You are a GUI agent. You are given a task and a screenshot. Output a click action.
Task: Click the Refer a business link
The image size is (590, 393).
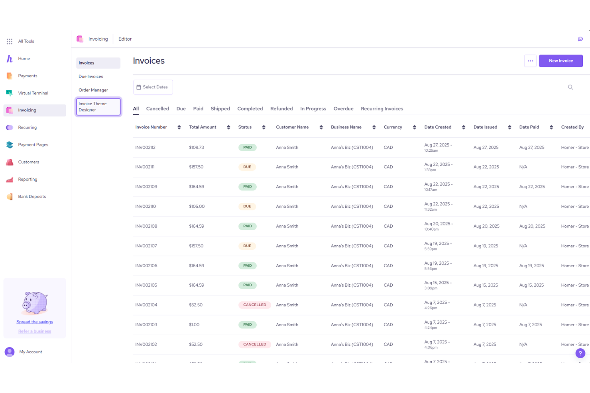34,331
